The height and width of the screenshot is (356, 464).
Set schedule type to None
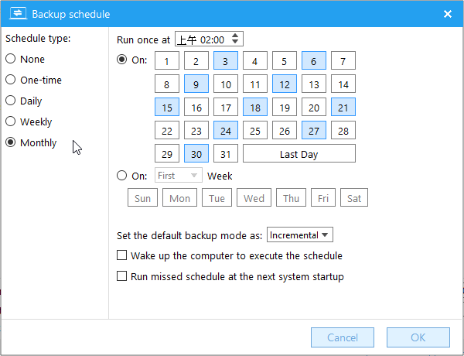[11, 59]
